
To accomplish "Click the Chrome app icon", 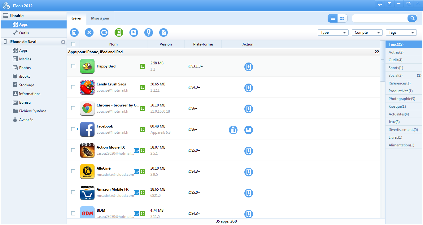I will [x=87, y=108].
